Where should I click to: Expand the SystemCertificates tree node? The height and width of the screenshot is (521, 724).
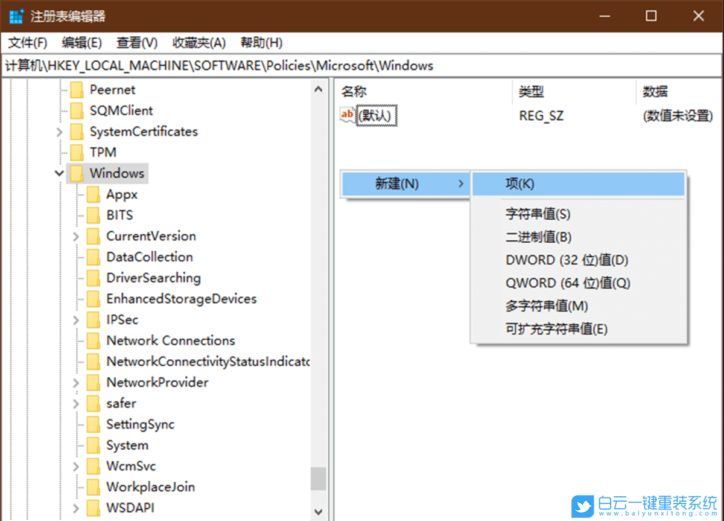coord(59,131)
